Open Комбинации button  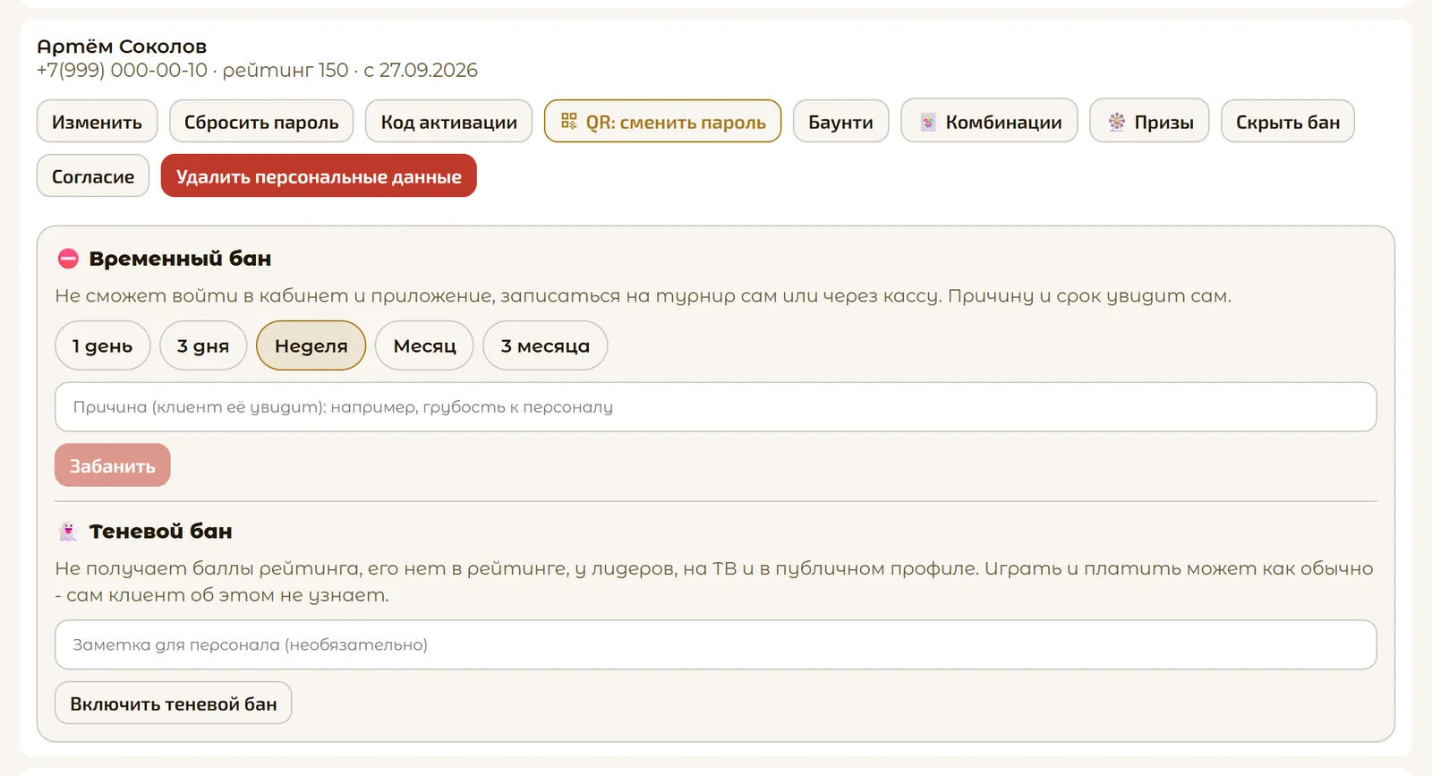click(989, 121)
